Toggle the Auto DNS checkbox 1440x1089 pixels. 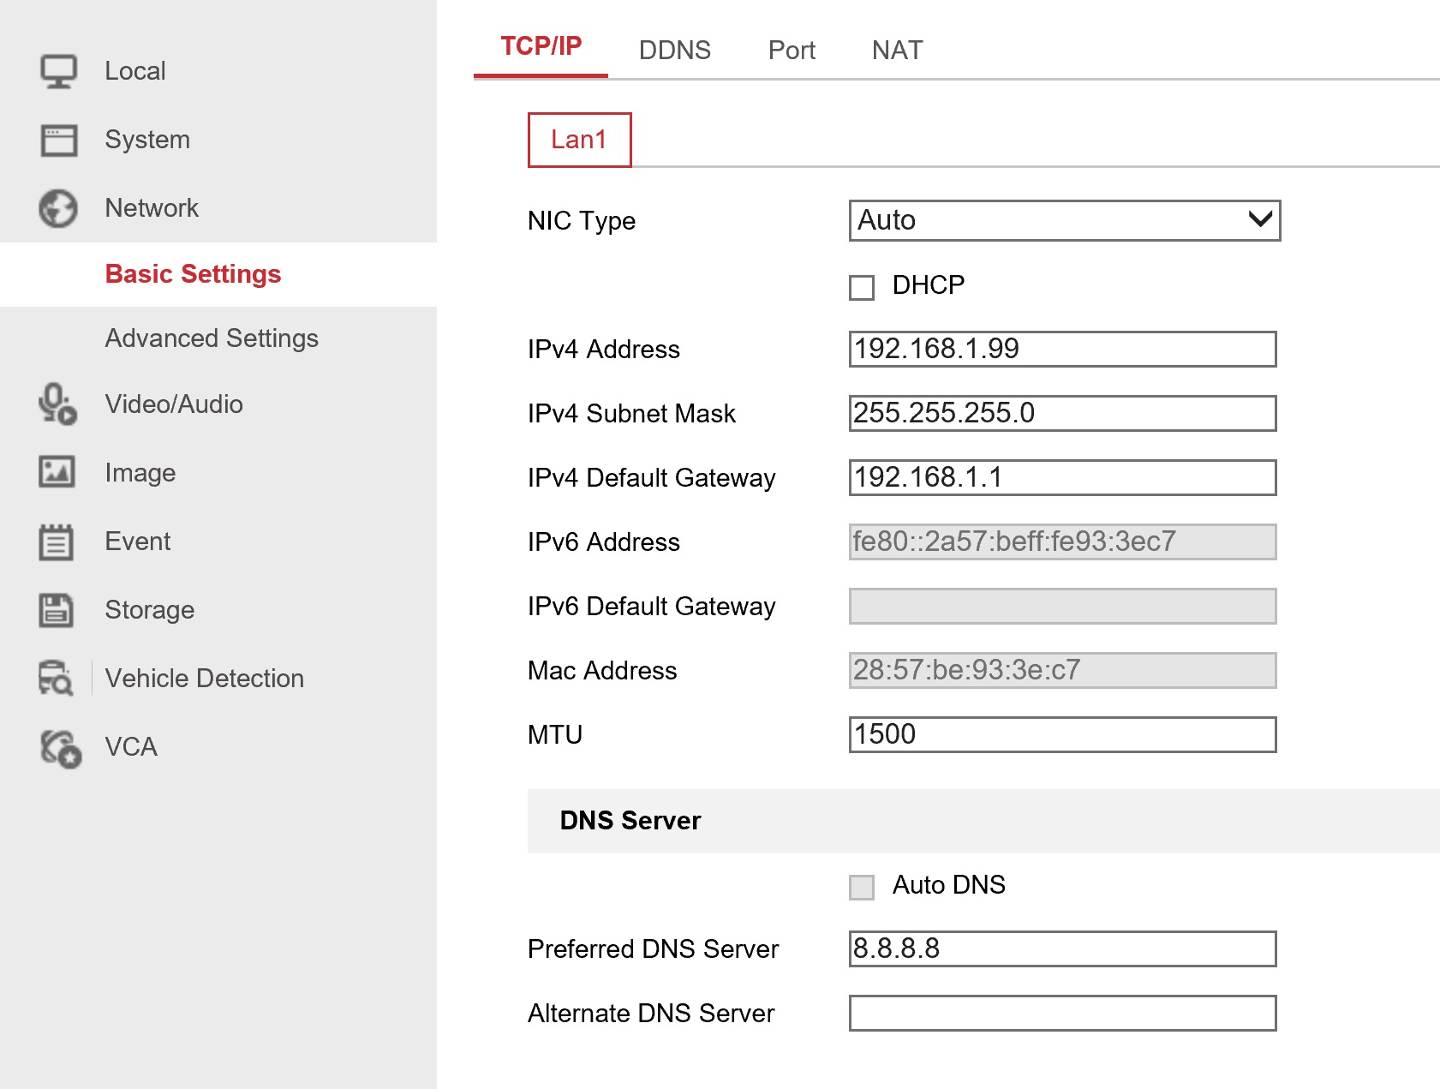coord(862,887)
